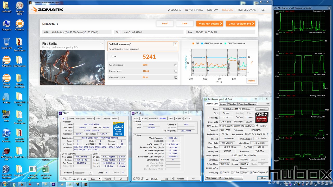Open CPU Benchmarks desktop folder
Screen dimensions: 333x187
[x=20, y=45]
